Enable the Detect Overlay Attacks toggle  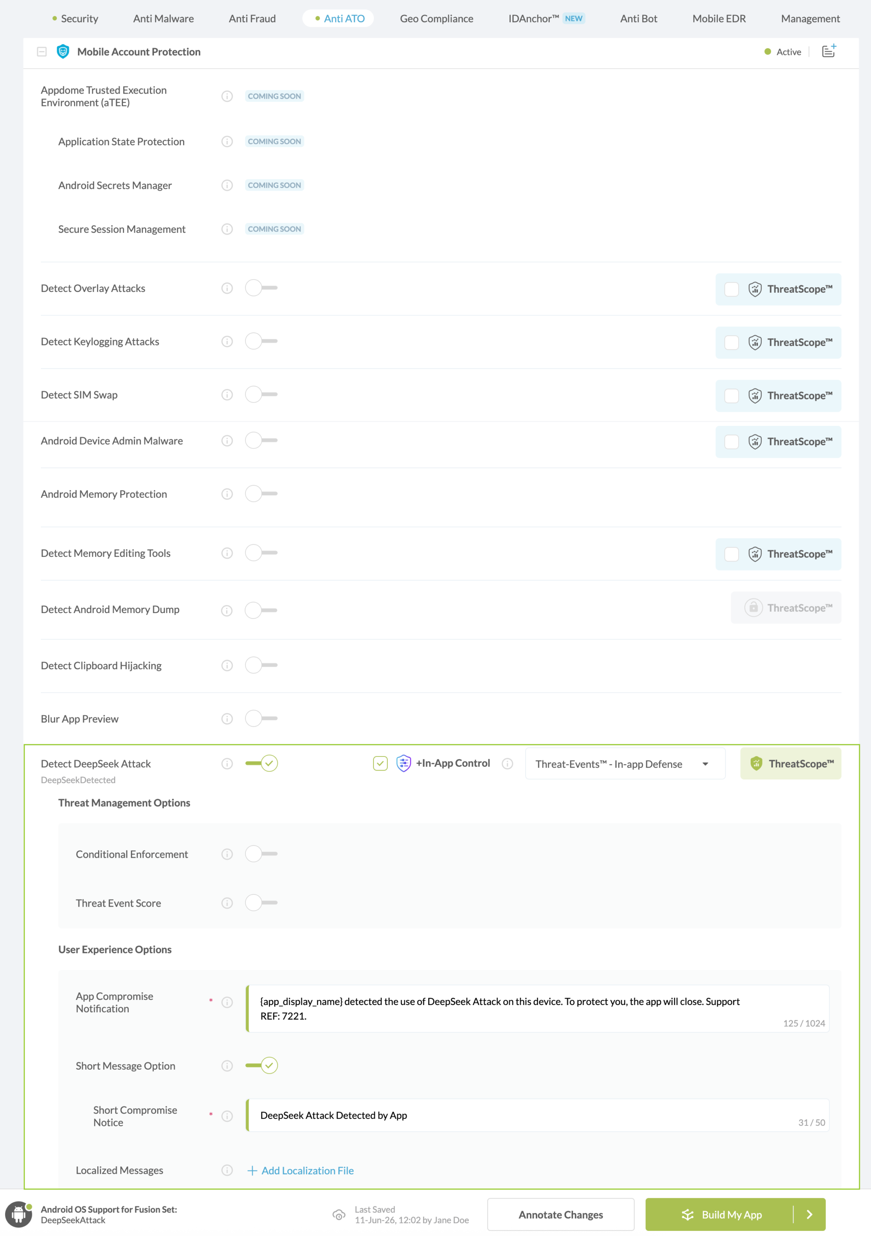262,288
